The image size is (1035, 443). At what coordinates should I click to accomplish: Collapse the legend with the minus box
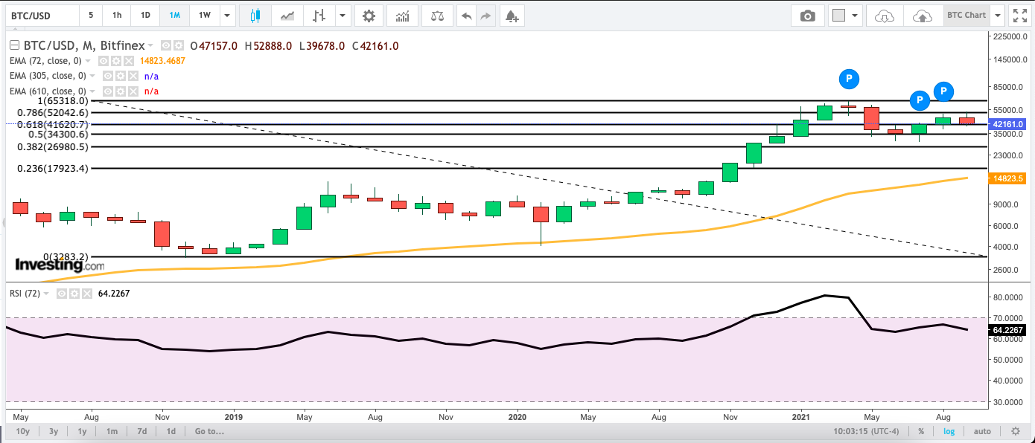(13, 46)
